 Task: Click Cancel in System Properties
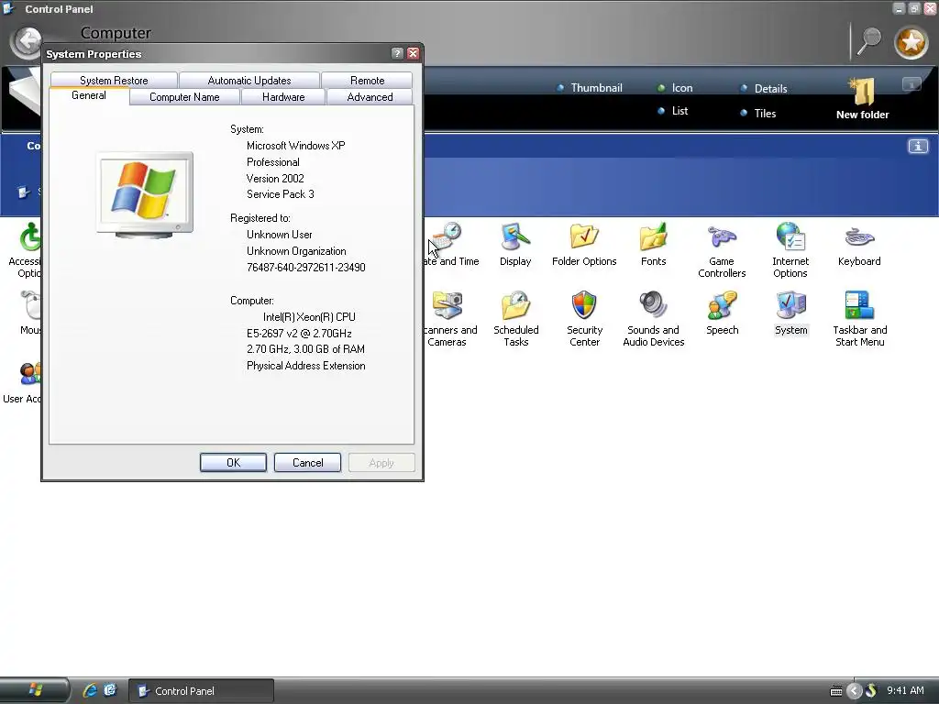coord(307,462)
